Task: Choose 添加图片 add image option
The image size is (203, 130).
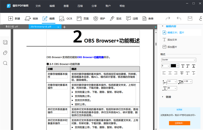Action: pyautogui.click(x=170, y=47)
